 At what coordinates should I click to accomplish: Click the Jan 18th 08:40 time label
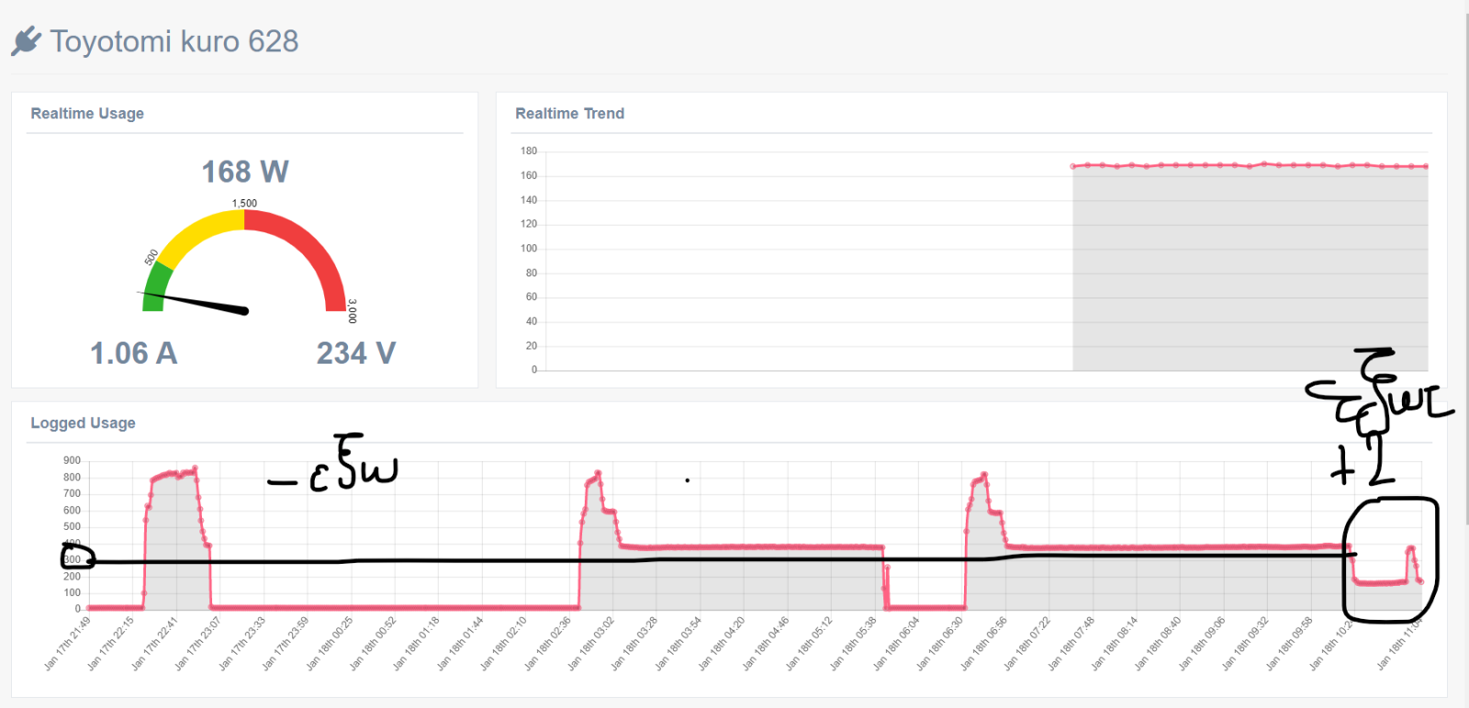(1159, 643)
